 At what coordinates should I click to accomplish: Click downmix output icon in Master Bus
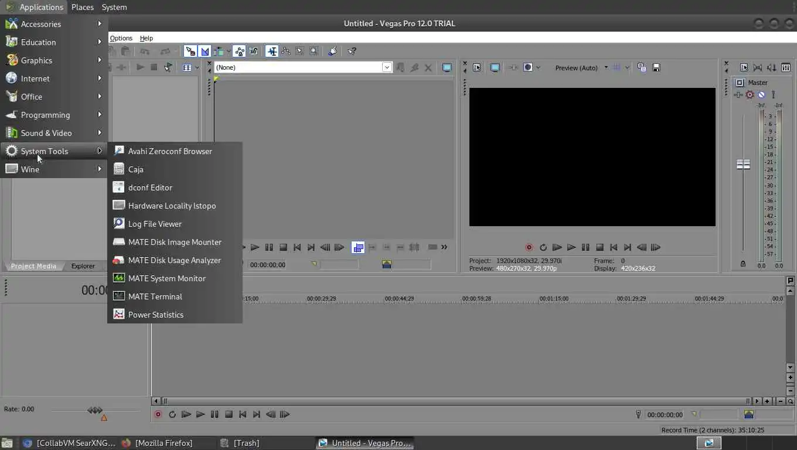point(758,67)
